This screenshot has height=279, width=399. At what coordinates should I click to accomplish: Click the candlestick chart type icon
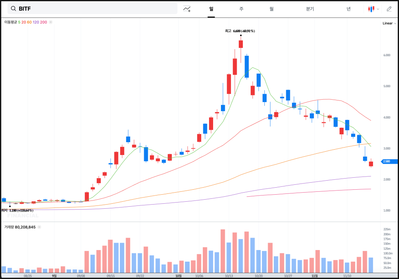click(x=371, y=9)
